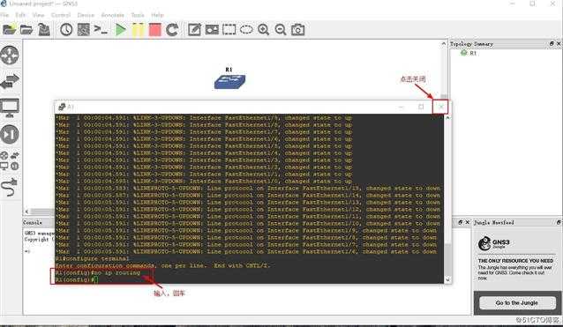This screenshot has width=563, height=327.
Task: Click the terminal scrollbar up arrow
Action: coord(447,118)
